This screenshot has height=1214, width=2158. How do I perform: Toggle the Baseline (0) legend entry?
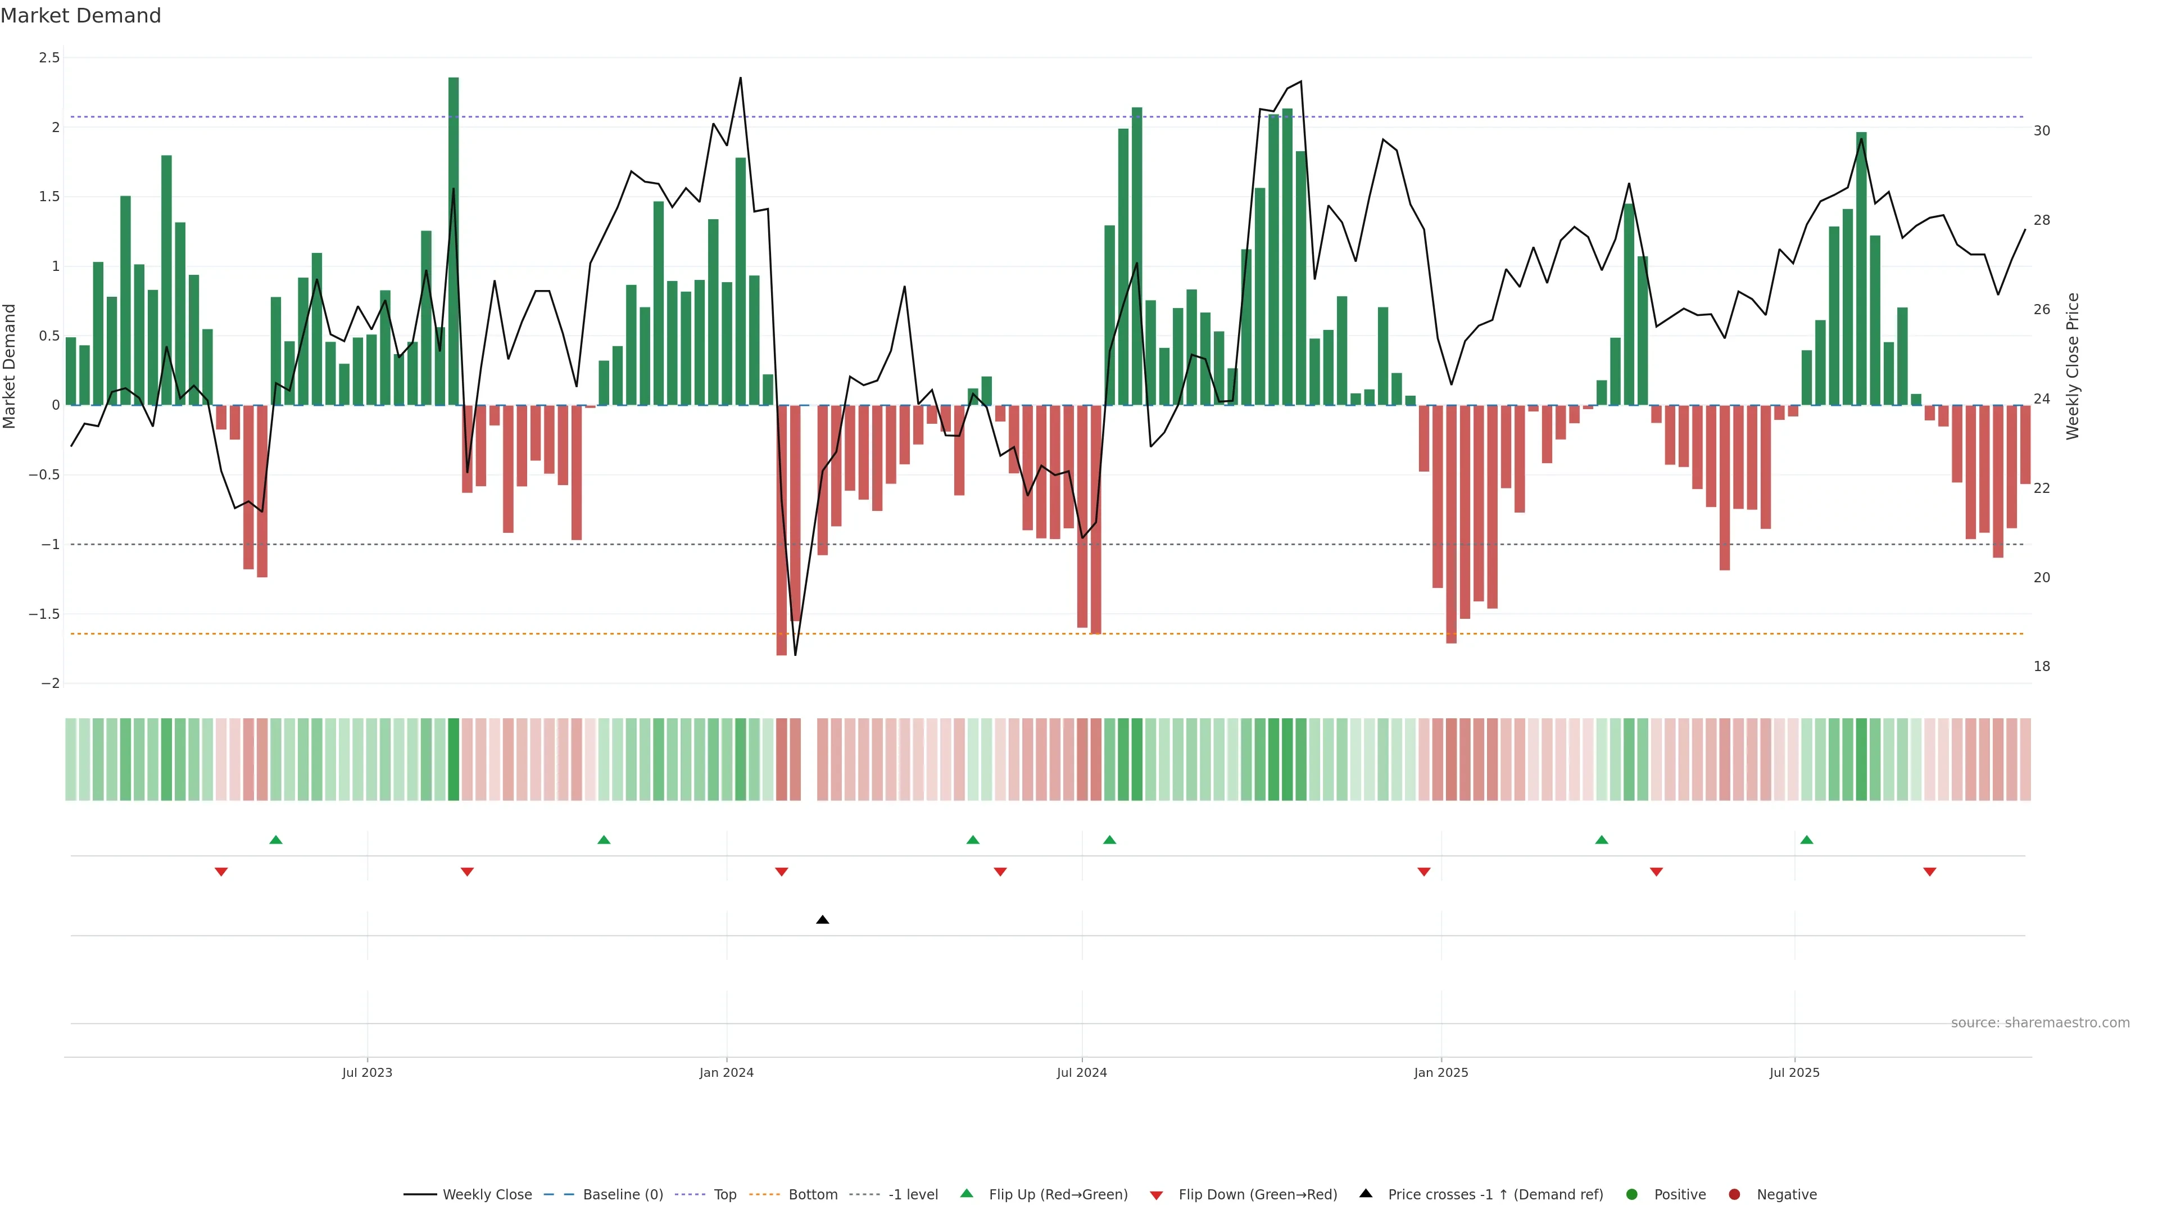623,1195
